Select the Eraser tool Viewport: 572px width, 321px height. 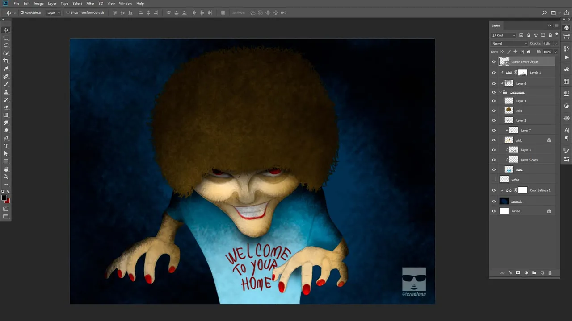(x=6, y=107)
